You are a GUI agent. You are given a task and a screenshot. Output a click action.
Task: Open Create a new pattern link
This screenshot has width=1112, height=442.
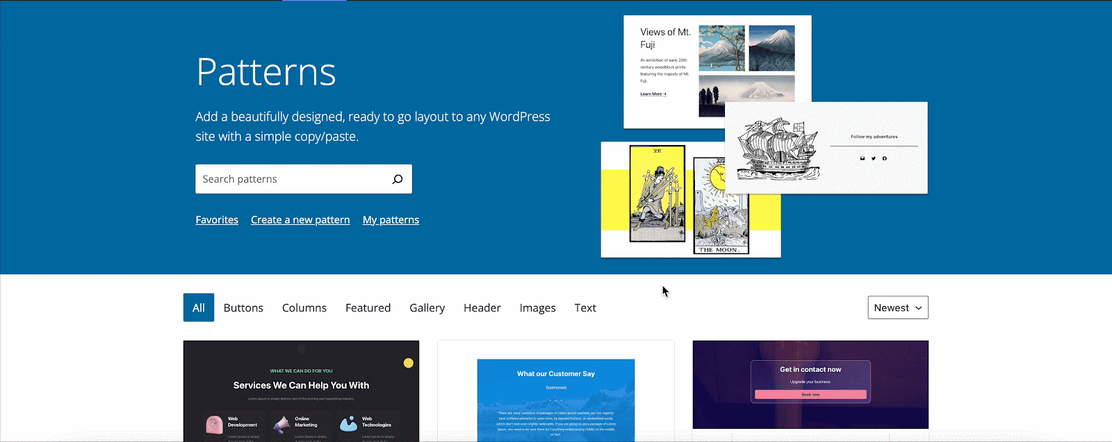(300, 220)
